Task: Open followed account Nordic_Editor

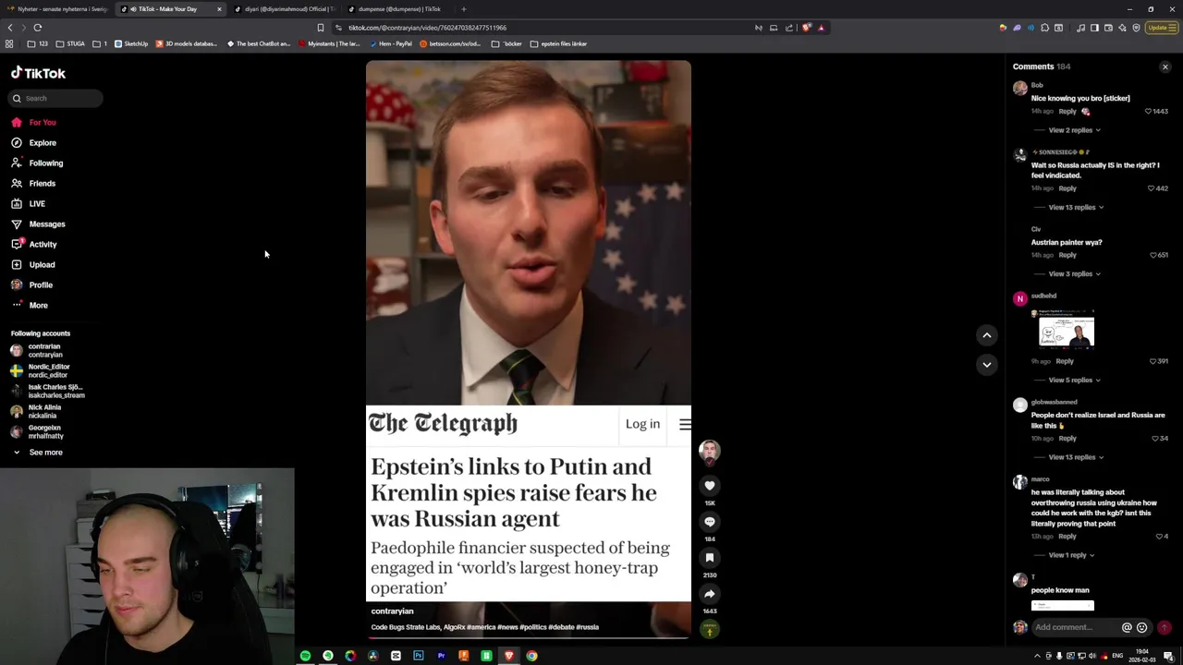Action: coord(41,370)
